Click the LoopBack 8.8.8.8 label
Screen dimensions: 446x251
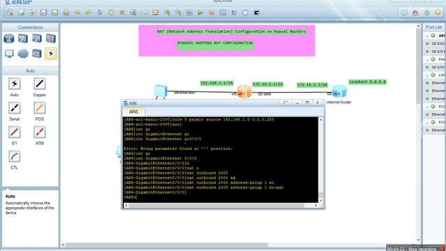[x=367, y=82]
